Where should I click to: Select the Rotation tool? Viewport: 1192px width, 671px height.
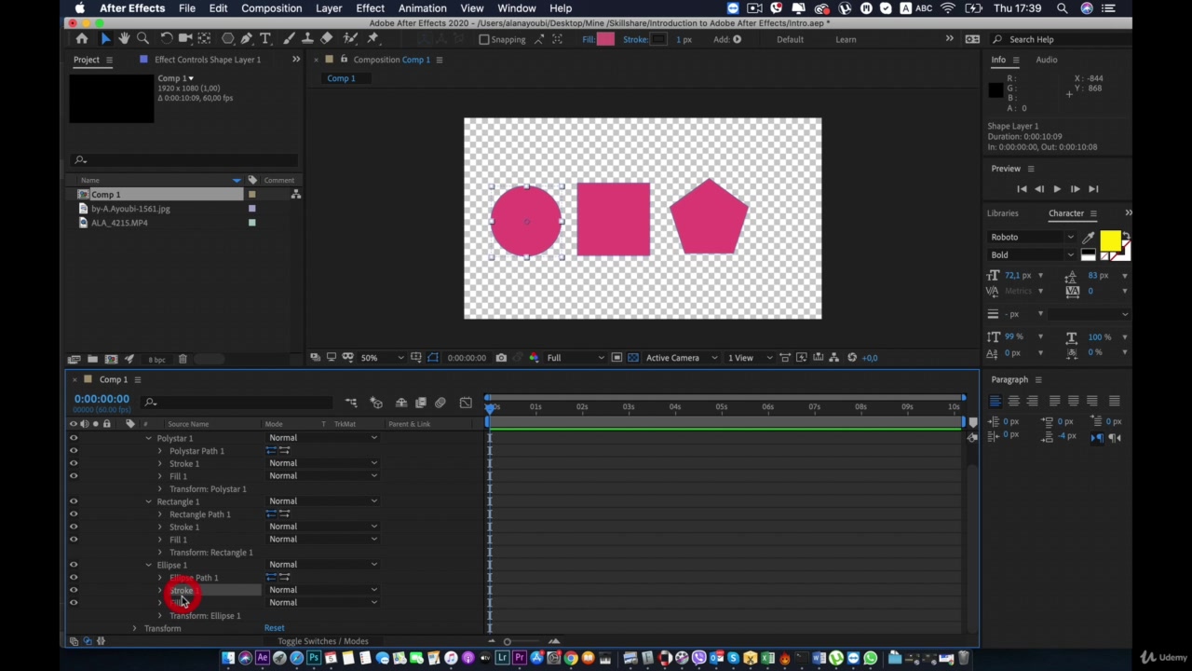[x=166, y=39]
